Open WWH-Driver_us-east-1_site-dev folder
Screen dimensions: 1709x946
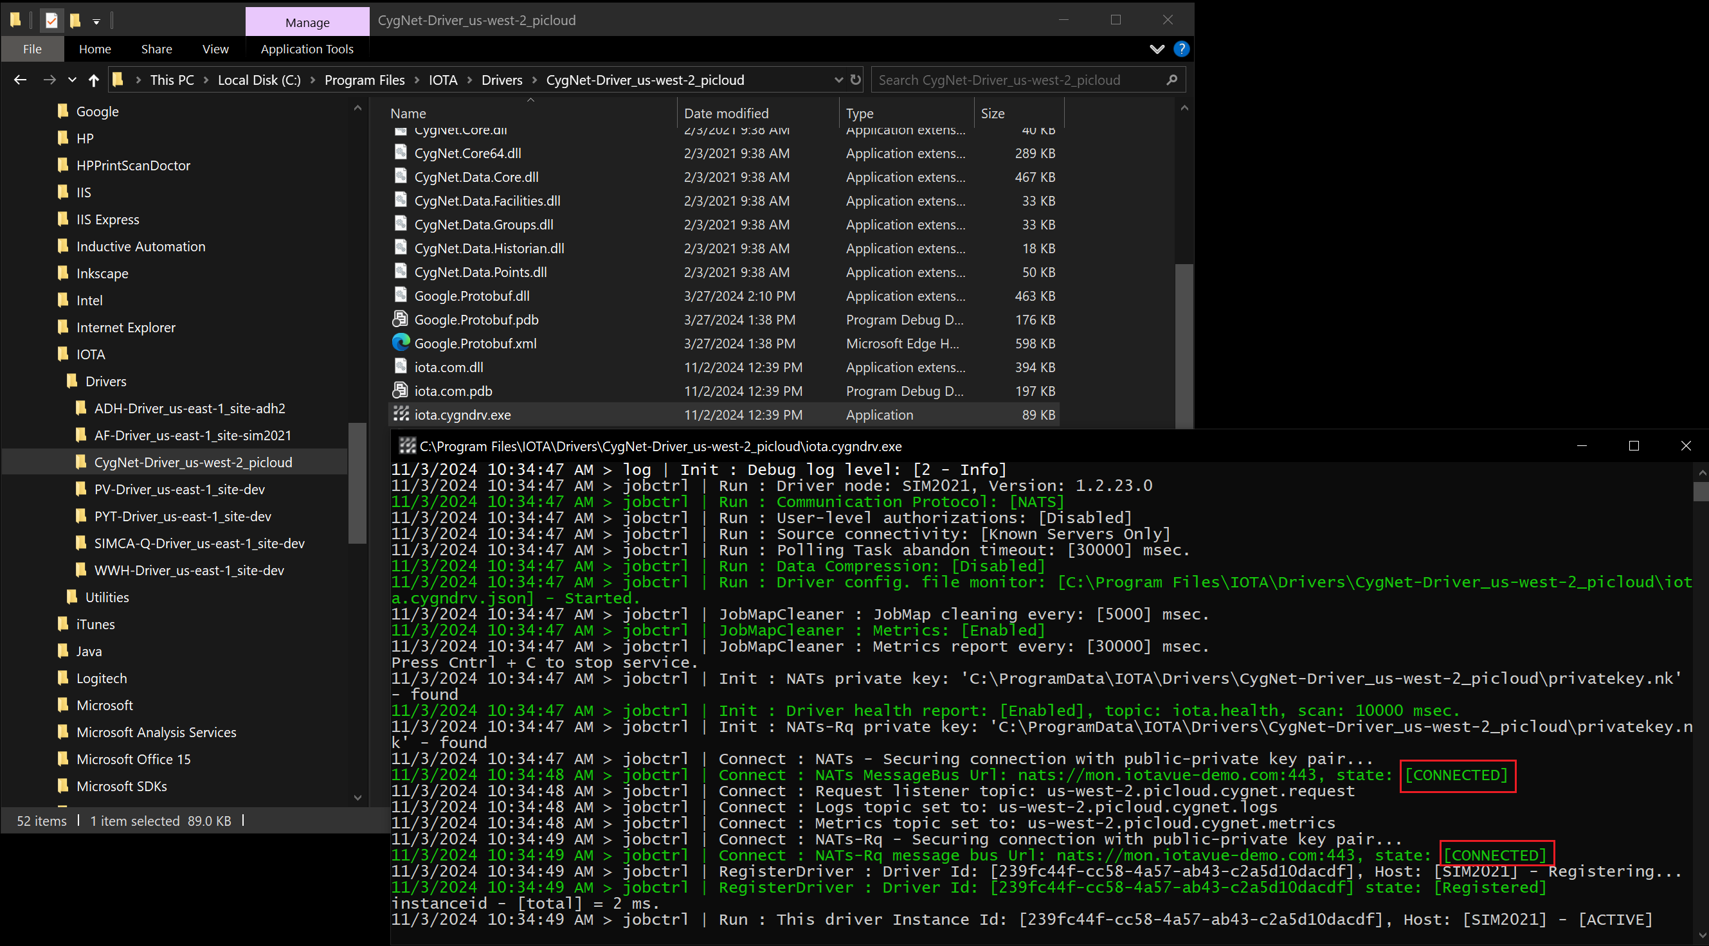[188, 571]
